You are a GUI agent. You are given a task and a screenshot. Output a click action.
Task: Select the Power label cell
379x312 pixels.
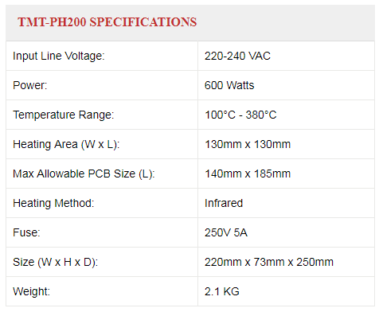point(102,85)
